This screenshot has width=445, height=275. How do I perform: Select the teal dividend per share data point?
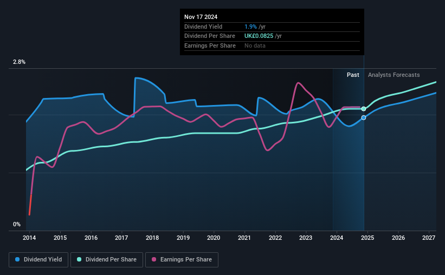tap(364, 109)
